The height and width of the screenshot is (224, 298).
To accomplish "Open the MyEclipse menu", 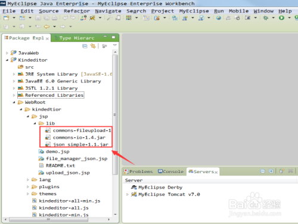I will [x=194, y=11].
